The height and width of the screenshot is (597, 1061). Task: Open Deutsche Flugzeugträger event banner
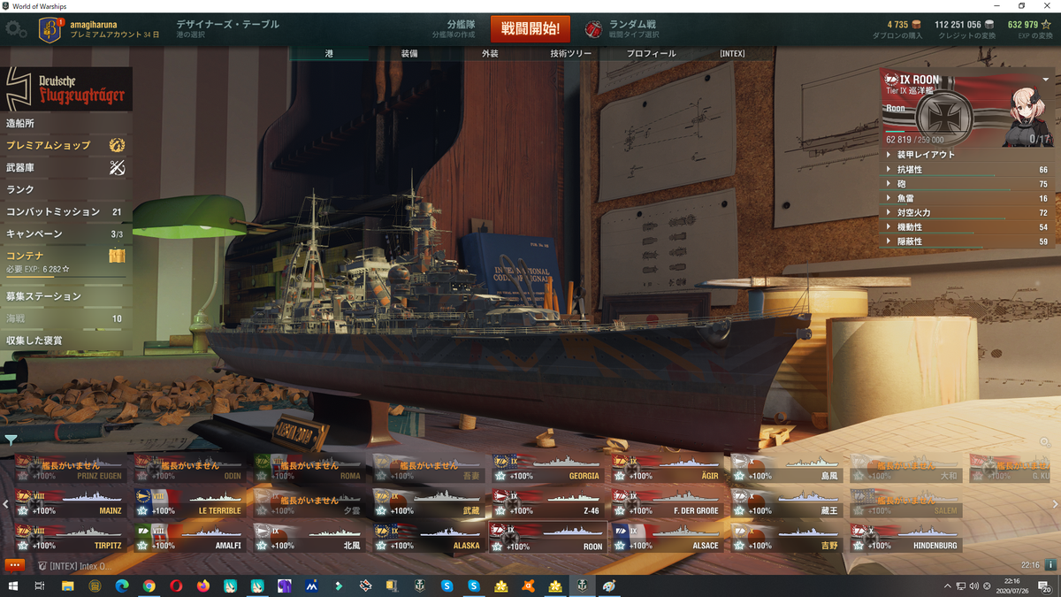click(x=66, y=89)
